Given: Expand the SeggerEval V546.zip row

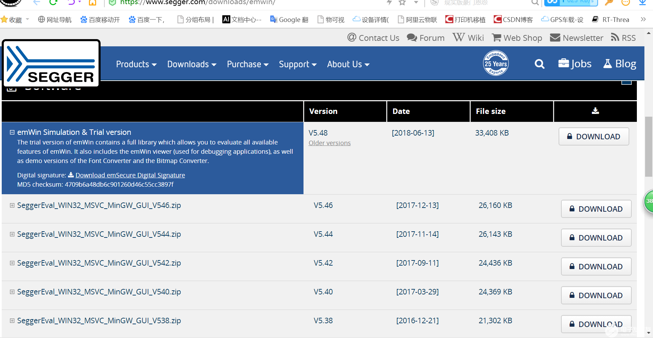Looking at the screenshot, I should (12, 206).
